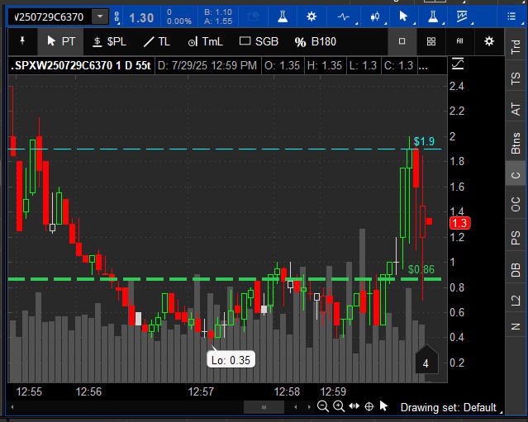
Task: Open the Drawing set: Default menu
Action: tap(448, 407)
